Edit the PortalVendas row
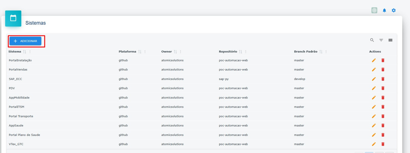 pyautogui.click(x=374, y=70)
